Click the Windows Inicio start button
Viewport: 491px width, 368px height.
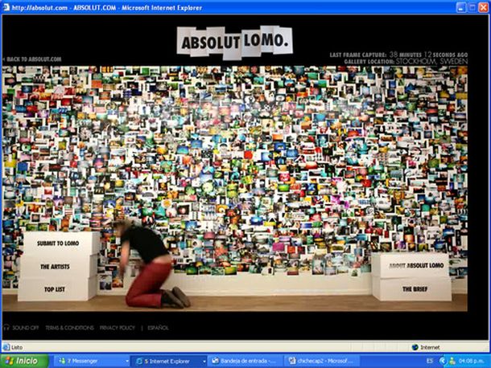[x=23, y=362]
